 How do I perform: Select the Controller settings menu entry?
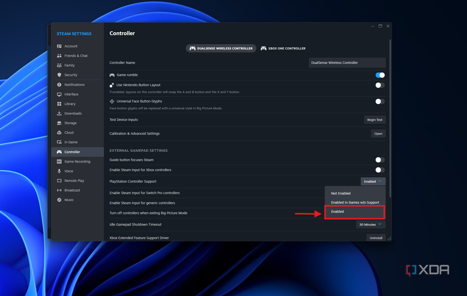[72, 152]
